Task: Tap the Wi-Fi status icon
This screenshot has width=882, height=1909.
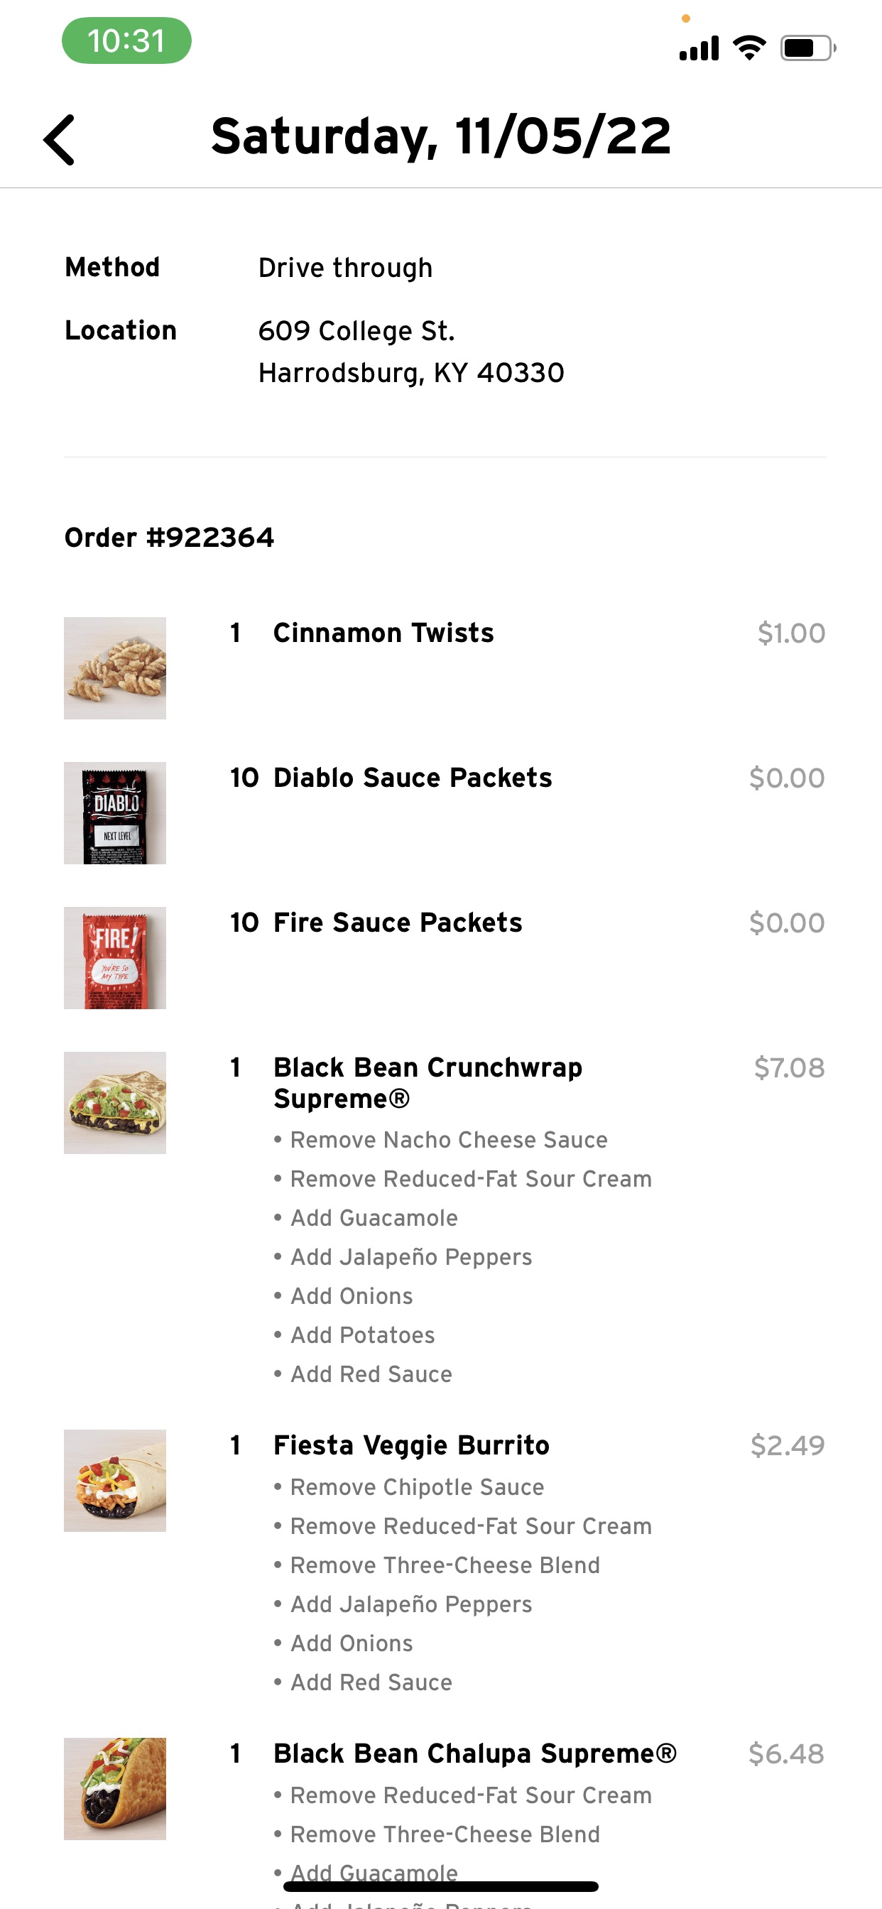Action: tap(749, 48)
